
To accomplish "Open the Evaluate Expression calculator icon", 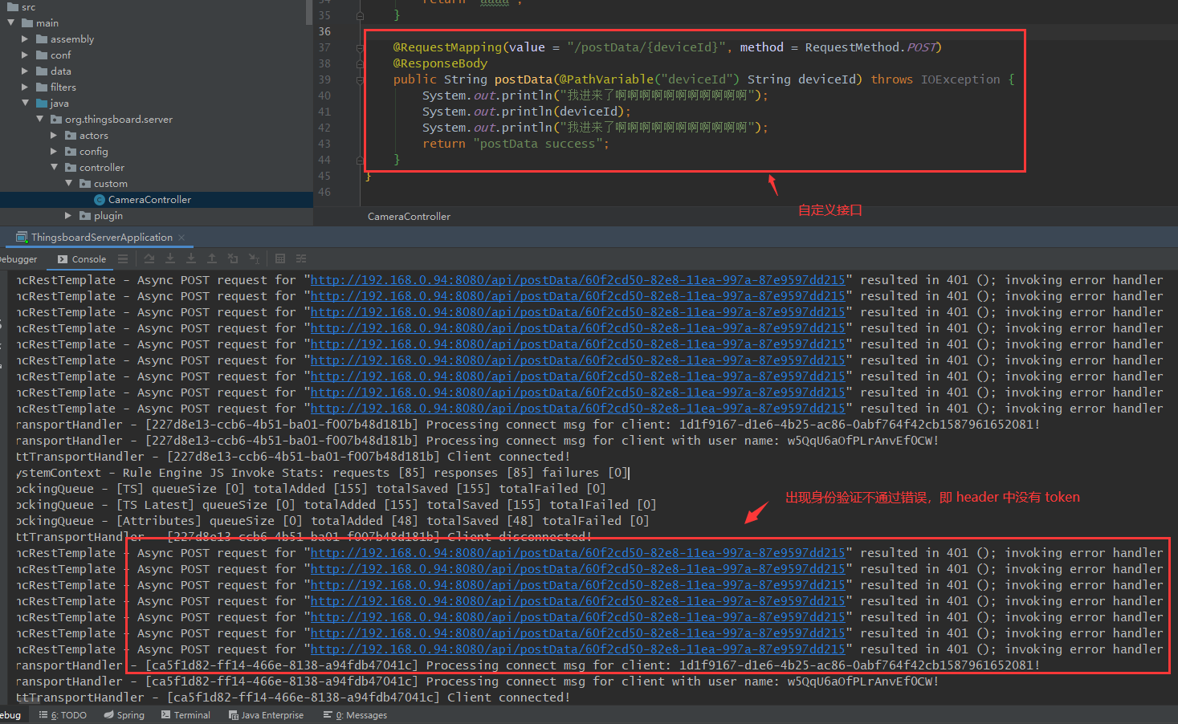I will coord(280,258).
